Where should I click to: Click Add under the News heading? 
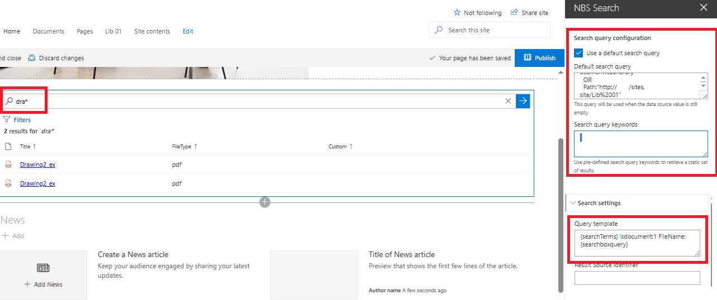(13, 236)
